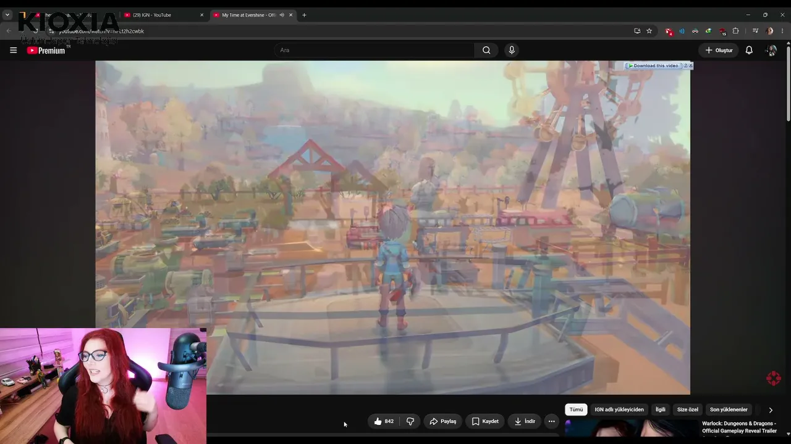Open Chrome's three-dot menu

(782, 31)
